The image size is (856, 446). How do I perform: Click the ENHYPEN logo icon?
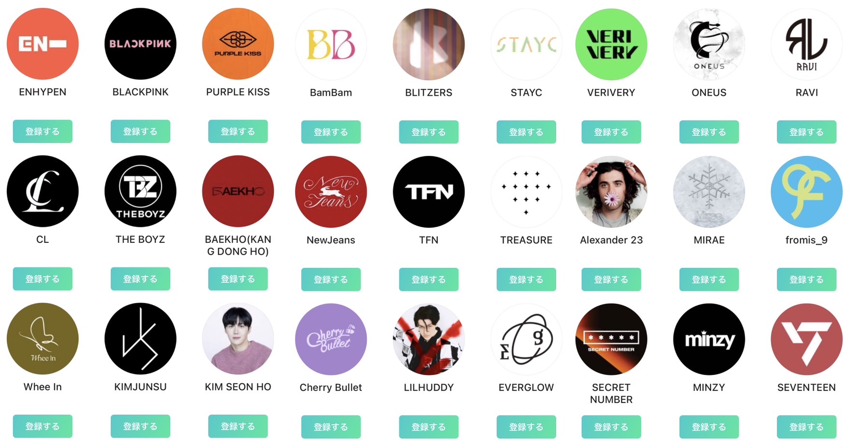42,44
